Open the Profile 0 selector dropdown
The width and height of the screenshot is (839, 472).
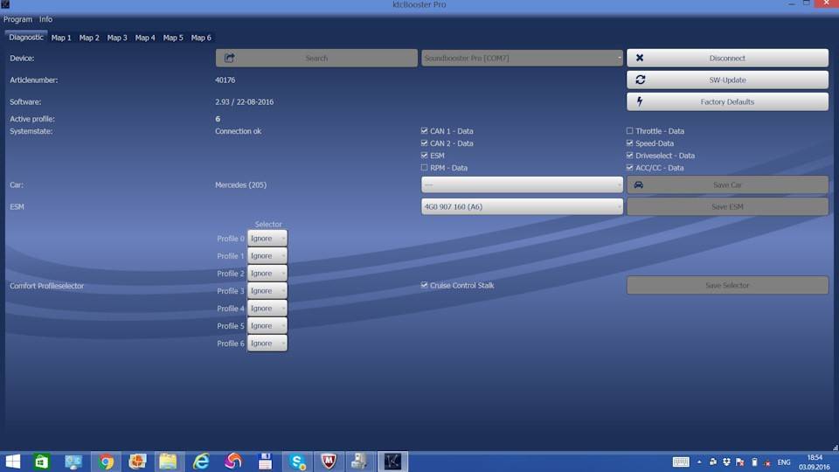pos(267,239)
